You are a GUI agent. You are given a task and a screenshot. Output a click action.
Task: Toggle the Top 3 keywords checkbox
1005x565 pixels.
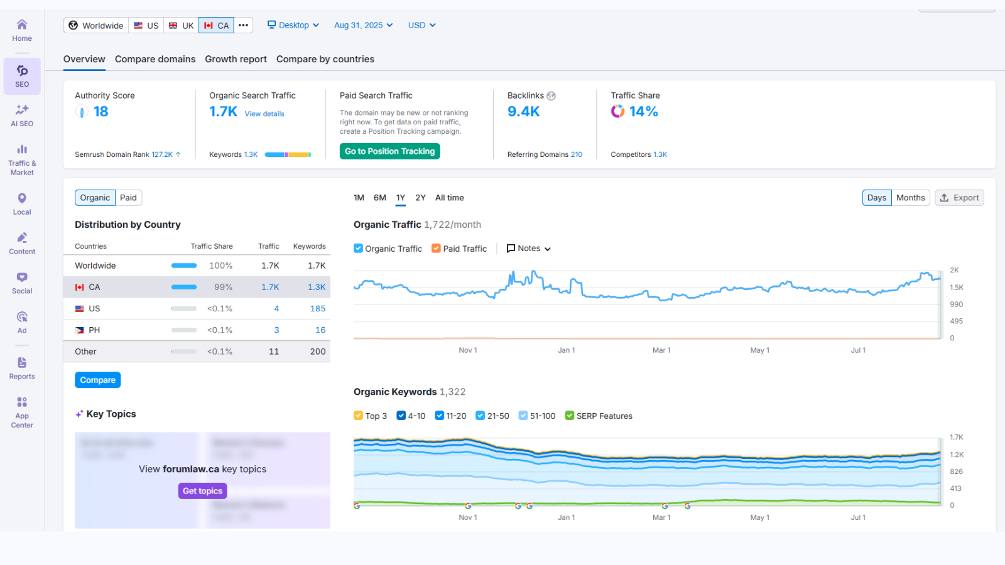[x=359, y=416]
